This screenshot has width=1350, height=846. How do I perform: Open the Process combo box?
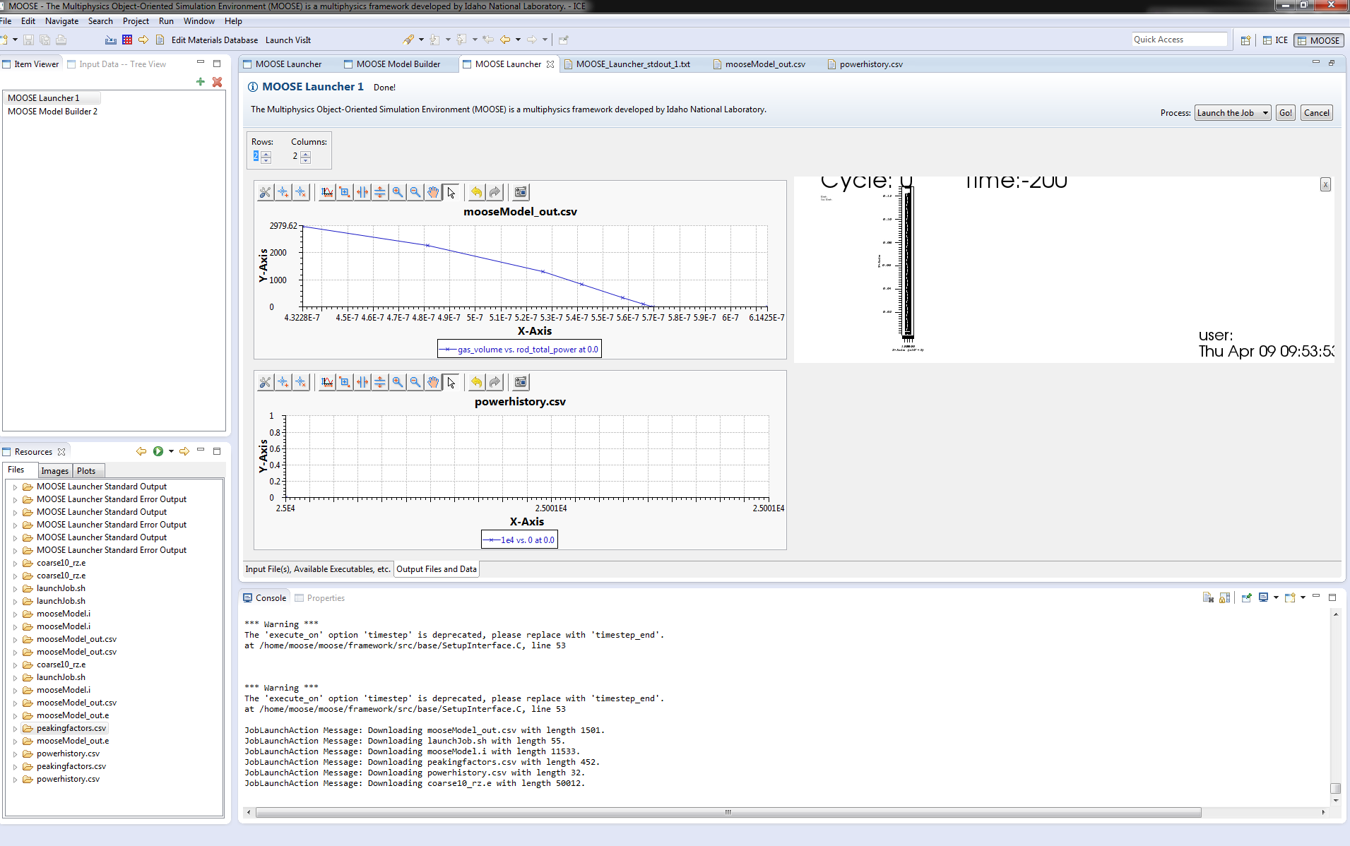(x=1233, y=113)
